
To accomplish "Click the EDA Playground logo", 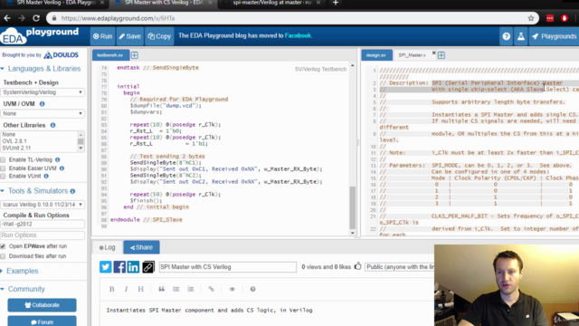I will [x=40, y=36].
